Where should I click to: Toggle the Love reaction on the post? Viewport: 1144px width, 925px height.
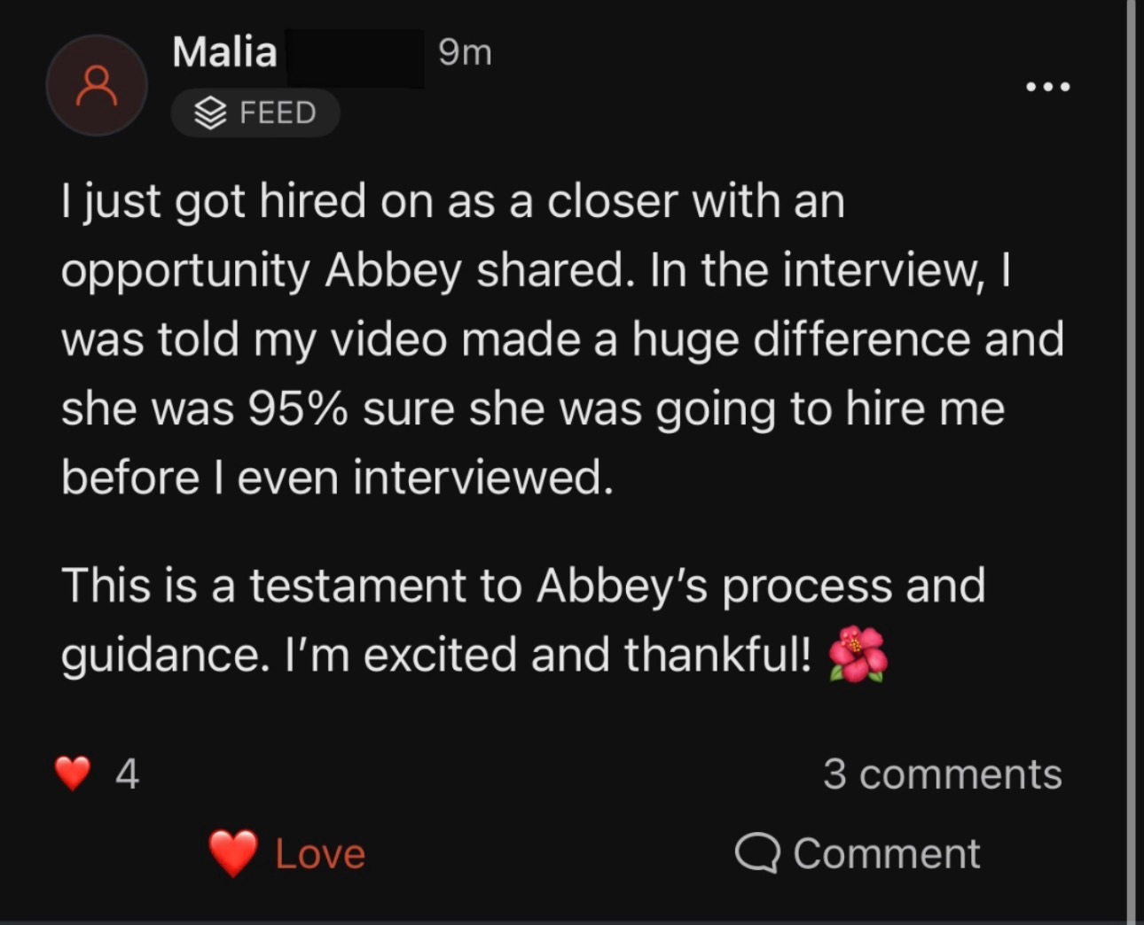[284, 852]
